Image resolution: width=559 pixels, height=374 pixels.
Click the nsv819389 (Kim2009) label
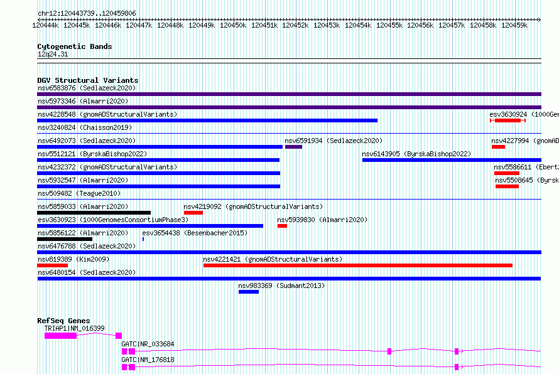pos(73,259)
